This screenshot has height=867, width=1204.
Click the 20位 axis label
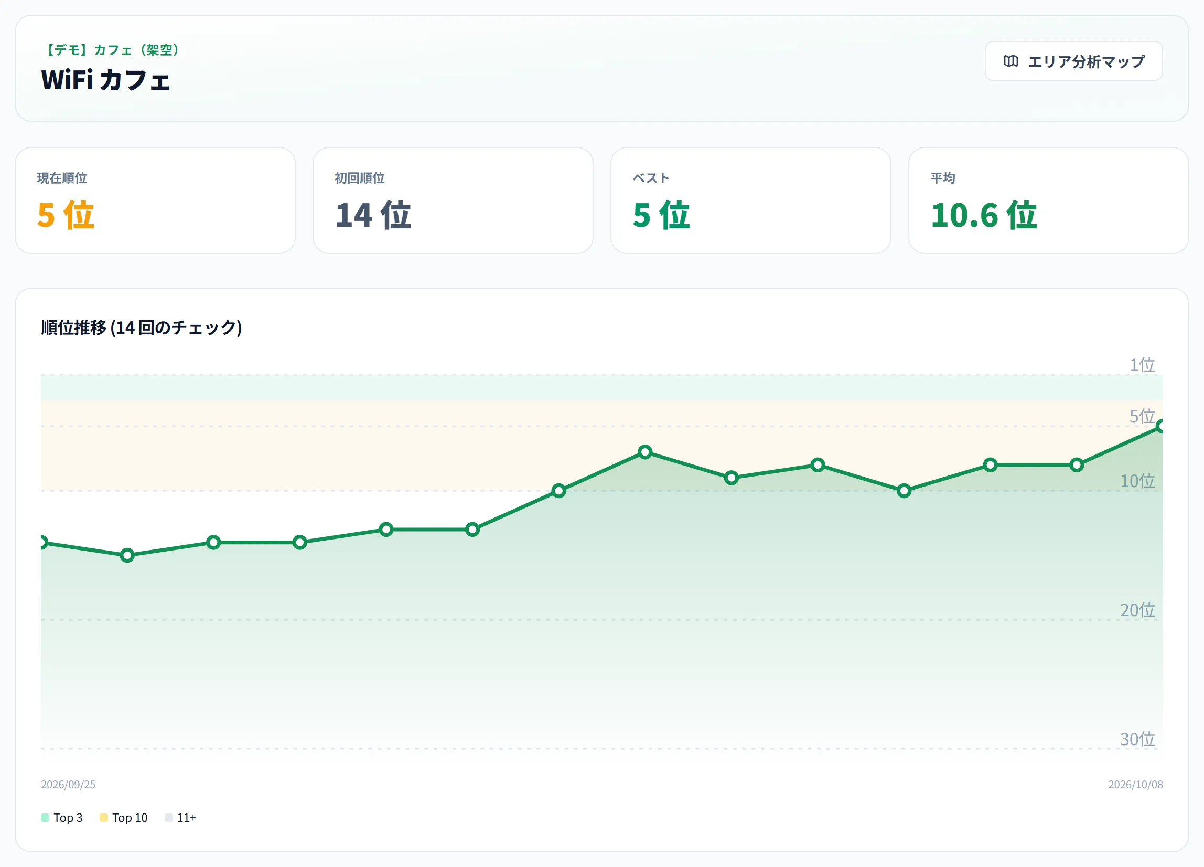point(1137,610)
